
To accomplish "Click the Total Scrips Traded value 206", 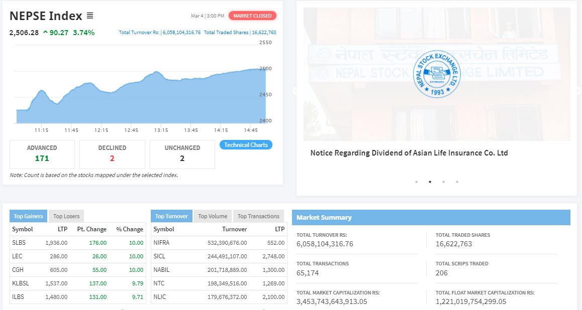I will (x=442, y=273).
